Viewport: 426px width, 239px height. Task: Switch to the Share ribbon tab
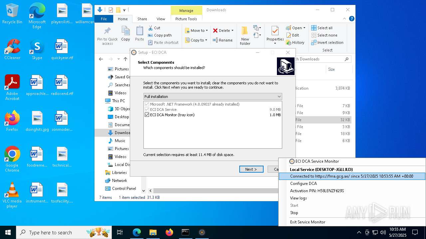(142, 19)
